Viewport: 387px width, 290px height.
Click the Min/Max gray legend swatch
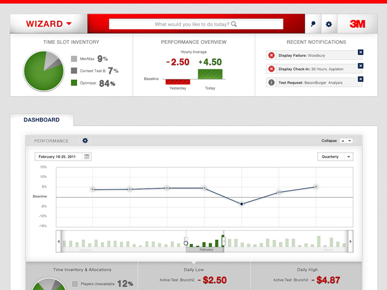(74, 59)
